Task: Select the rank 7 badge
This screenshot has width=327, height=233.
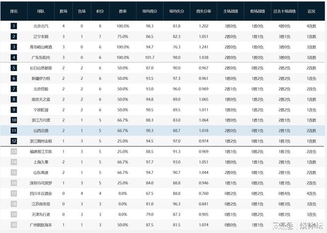Action: (x=14, y=89)
